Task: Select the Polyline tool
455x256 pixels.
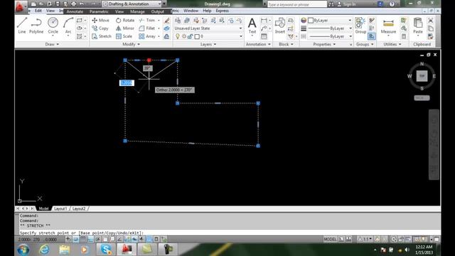Action: click(36, 26)
